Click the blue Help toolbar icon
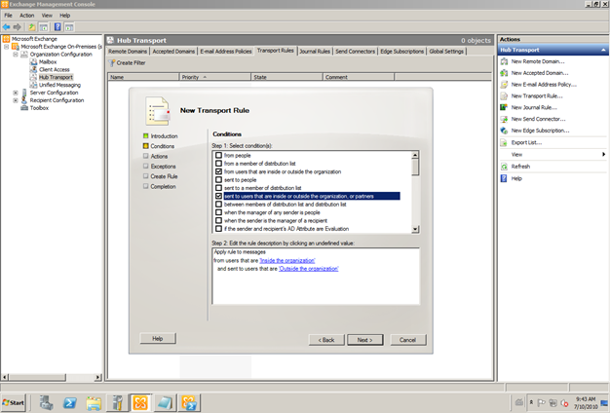The width and height of the screenshot is (610, 413). (57, 27)
